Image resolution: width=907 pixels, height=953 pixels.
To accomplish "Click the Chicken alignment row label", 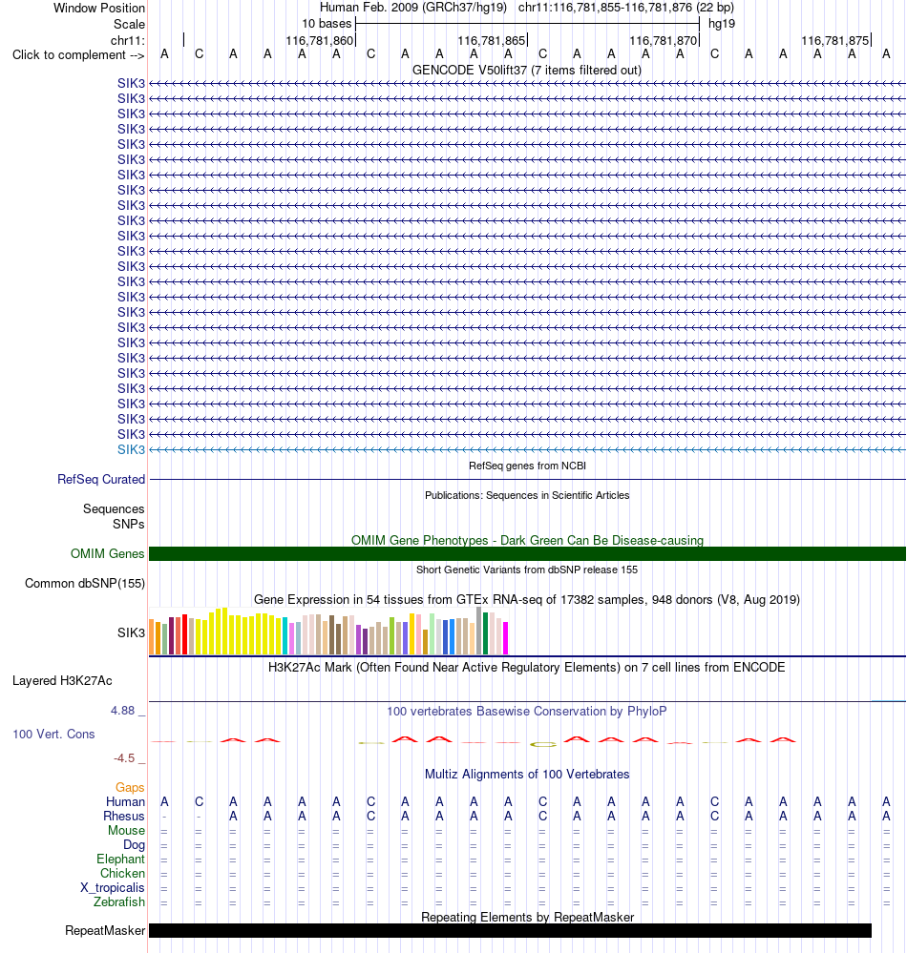I will pyautogui.click(x=122, y=874).
